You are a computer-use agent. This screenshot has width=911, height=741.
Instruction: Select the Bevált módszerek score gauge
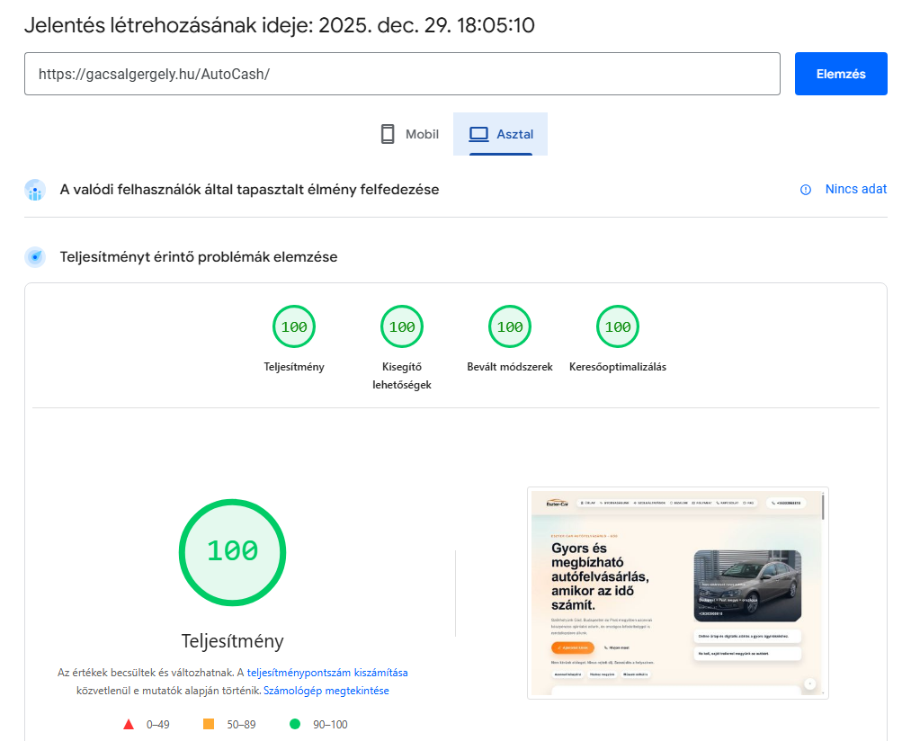(510, 327)
